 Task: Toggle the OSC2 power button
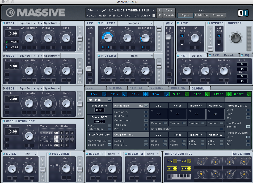coord(4,56)
